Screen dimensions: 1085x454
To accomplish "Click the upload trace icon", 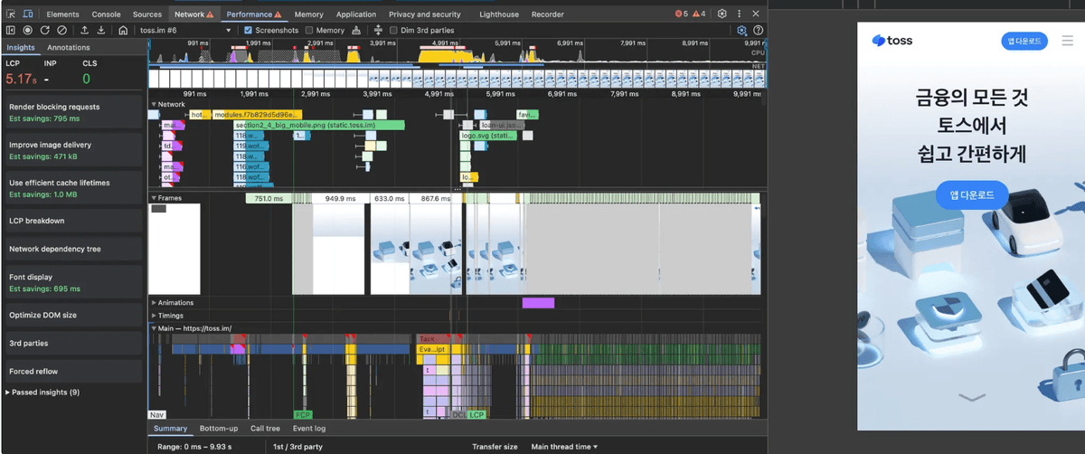I will tap(84, 30).
